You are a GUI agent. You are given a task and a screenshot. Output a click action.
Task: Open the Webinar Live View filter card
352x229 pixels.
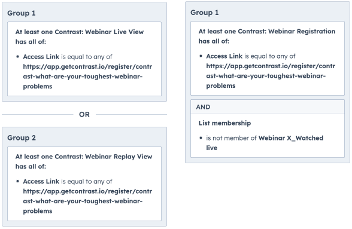point(84,59)
